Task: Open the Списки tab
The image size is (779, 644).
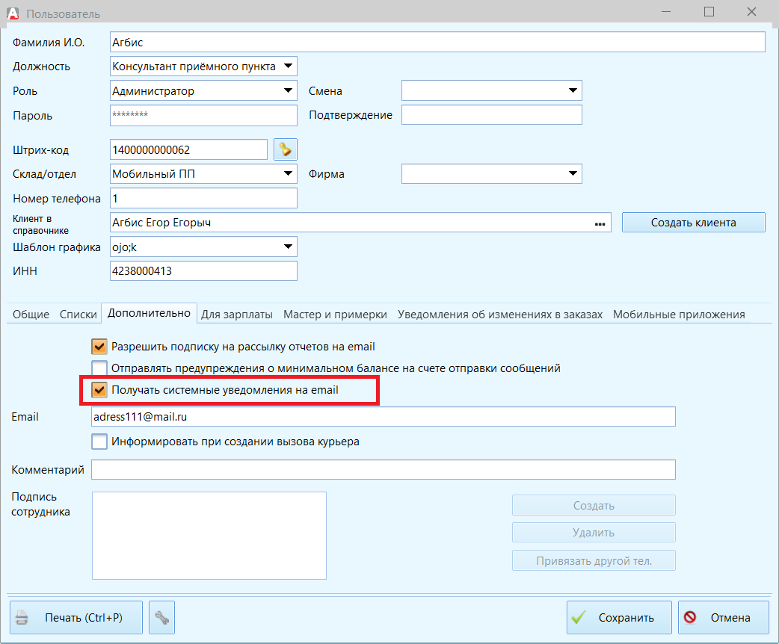Action: [x=78, y=315]
